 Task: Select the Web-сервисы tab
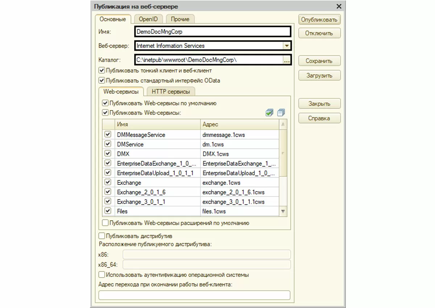point(121,91)
